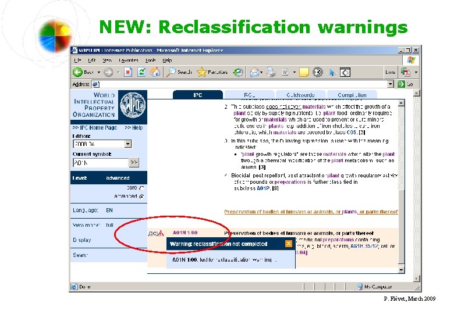Click the content pane scroll up arrow

[x=401, y=104]
